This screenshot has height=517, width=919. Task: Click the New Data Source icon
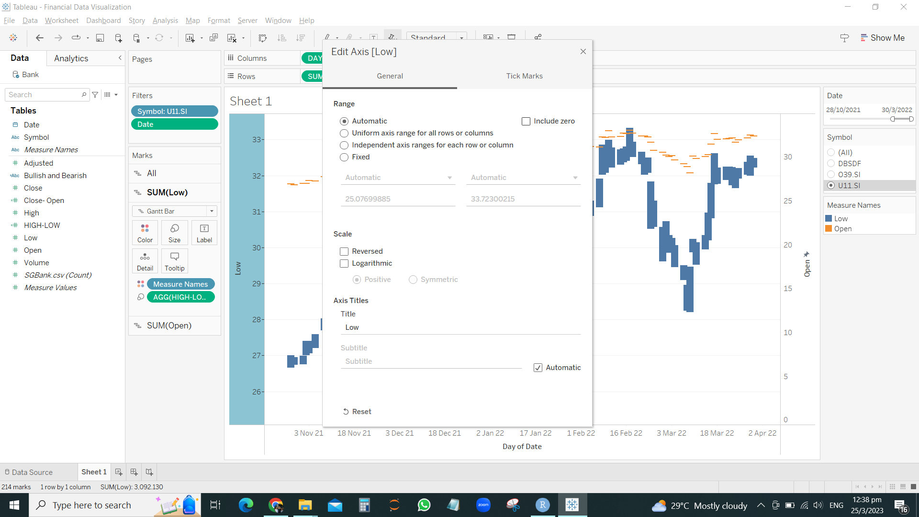point(118,38)
